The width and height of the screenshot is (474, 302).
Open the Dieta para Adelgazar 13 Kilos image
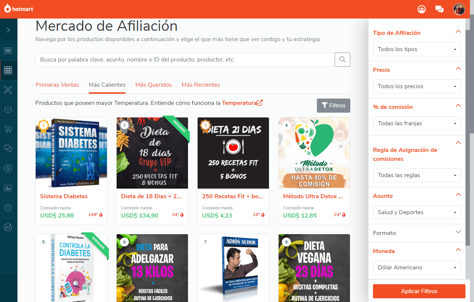click(x=152, y=268)
